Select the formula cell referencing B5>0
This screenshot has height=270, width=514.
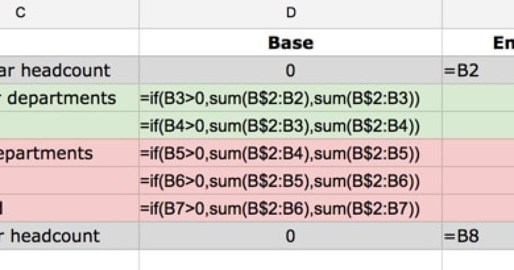point(291,153)
